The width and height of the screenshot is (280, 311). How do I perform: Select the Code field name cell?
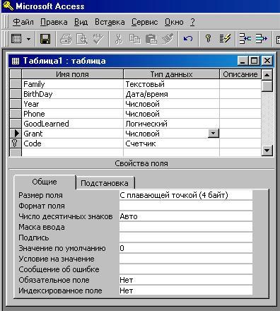(x=72, y=143)
